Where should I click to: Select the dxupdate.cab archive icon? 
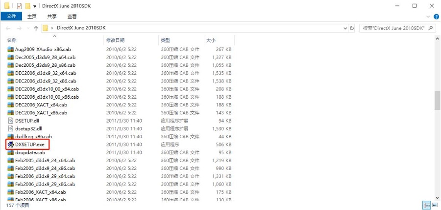click(x=10, y=152)
